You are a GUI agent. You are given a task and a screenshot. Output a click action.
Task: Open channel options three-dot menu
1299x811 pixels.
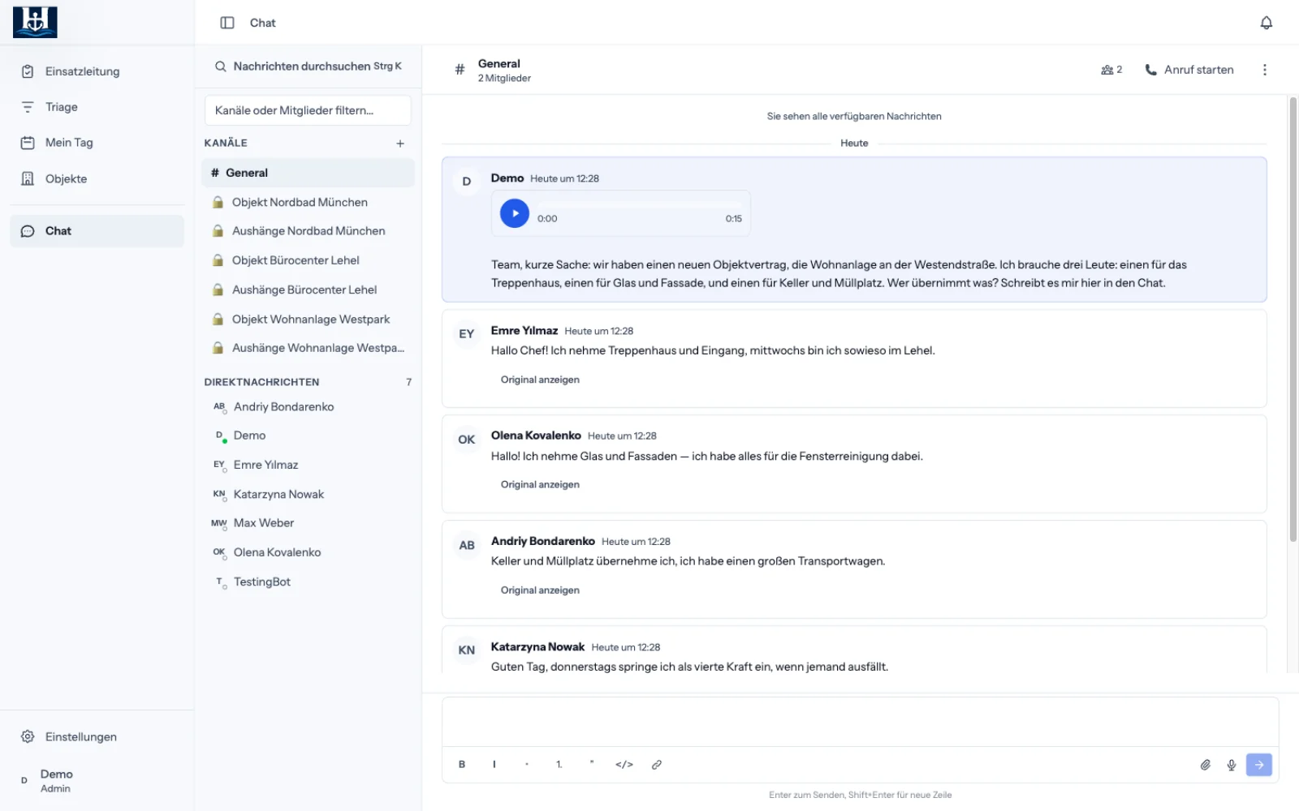(1264, 70)
